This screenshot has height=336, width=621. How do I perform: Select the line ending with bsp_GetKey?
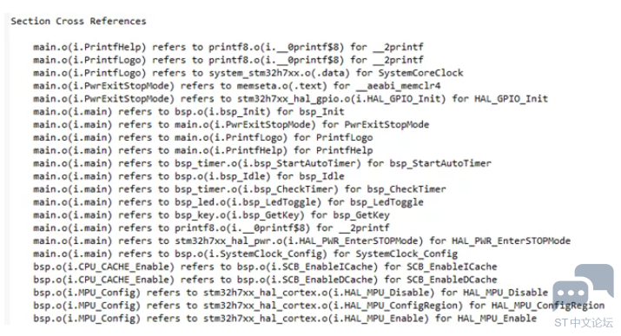tap(211, 215)
